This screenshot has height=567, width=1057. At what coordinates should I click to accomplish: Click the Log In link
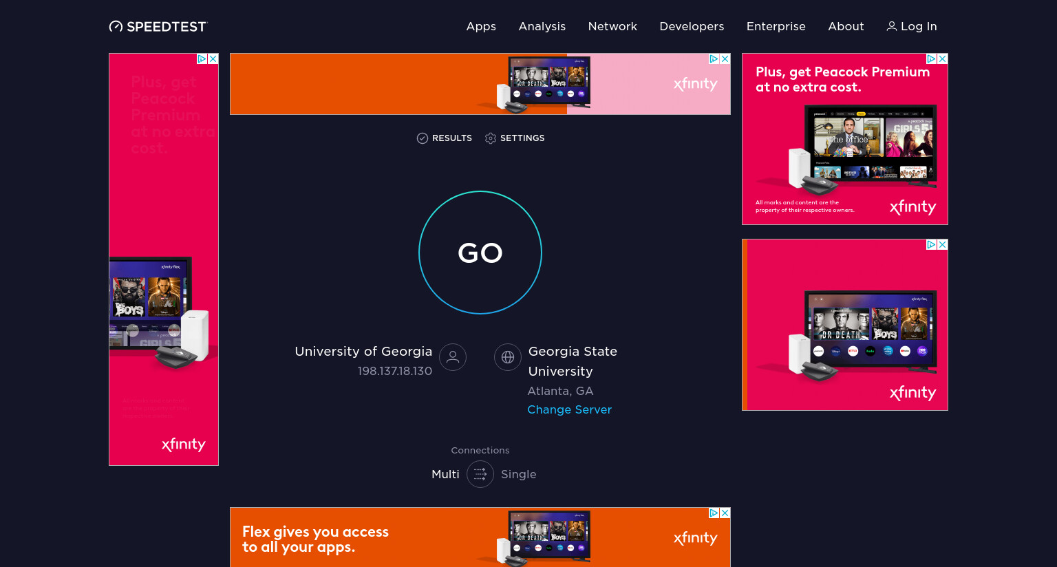pos(911,26)
